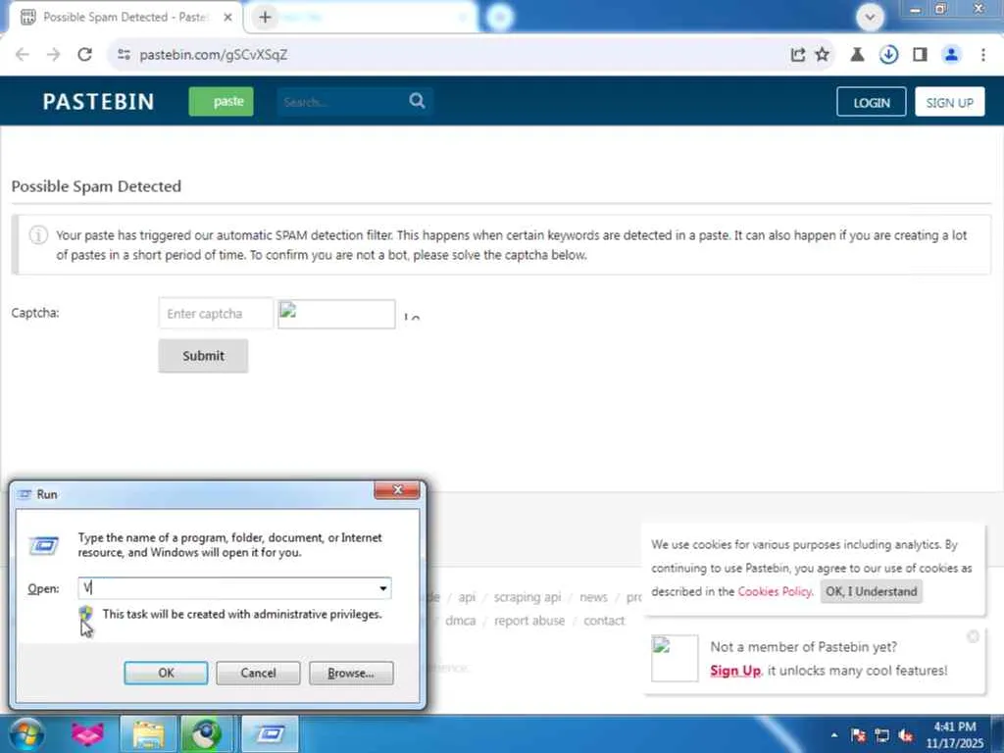Open Chrome Labs flask icon
1004x753 pixels.
pyautogui.click(x=857, y=55)
